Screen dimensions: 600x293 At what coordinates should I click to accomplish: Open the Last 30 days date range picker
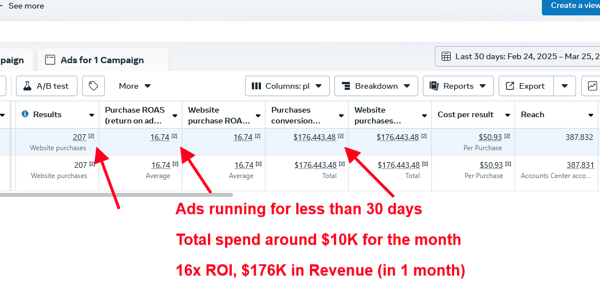(518, 56)
